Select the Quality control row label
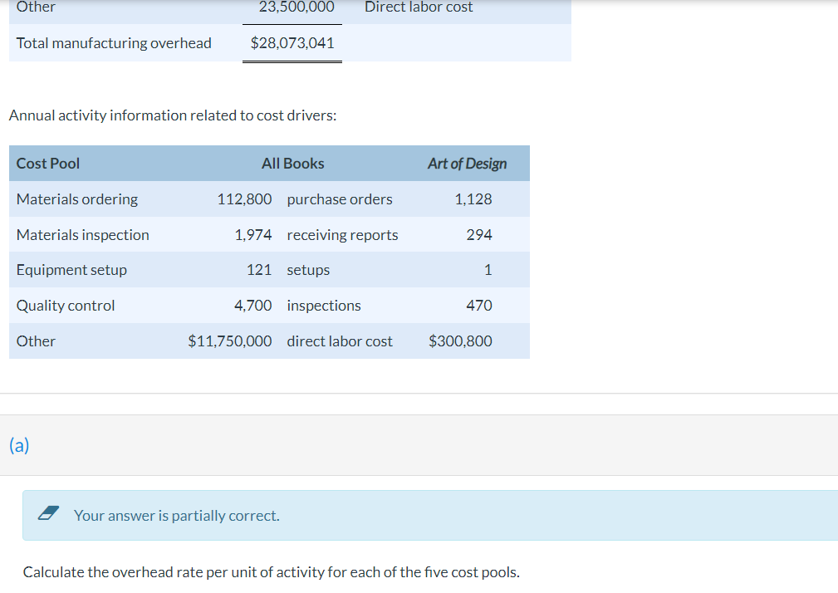 click(x=66, y=306)
